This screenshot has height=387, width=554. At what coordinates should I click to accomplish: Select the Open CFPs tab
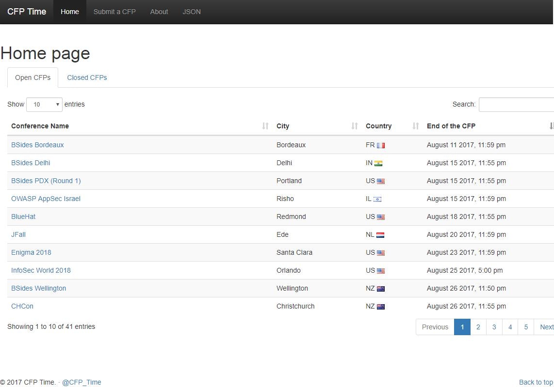pyautogui.click(x=33, y=77)
